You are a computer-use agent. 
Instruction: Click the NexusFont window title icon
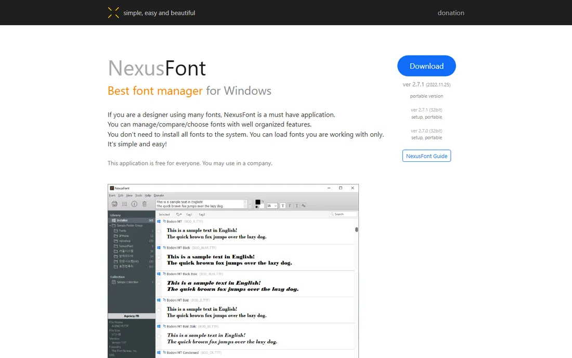pyautogui.click(x=112, y=188)
